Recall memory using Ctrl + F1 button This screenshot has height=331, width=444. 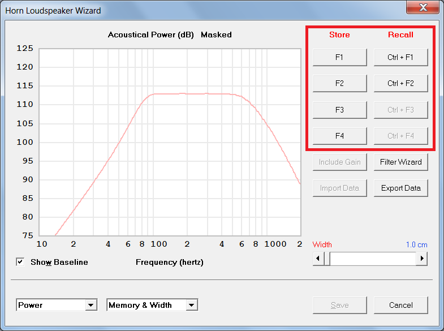point(400,58)
